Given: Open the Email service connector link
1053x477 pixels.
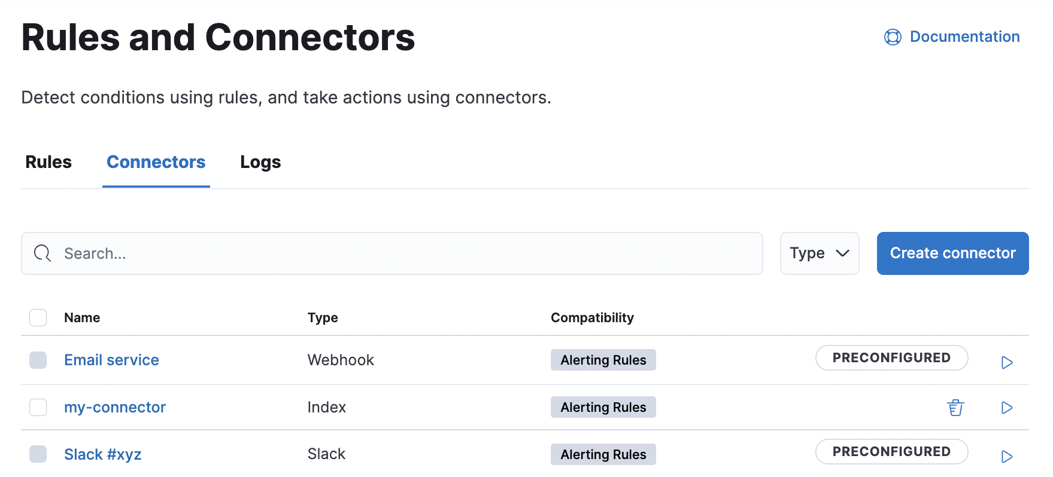Looking at the screenshot, I should pos(111,360).
